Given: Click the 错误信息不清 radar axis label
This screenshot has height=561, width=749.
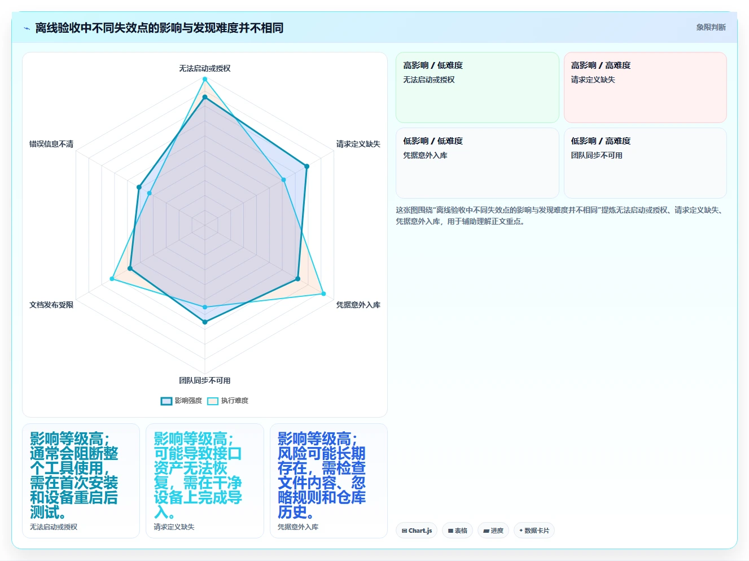Looking at the screenshot, I should (x=51, y=144).
